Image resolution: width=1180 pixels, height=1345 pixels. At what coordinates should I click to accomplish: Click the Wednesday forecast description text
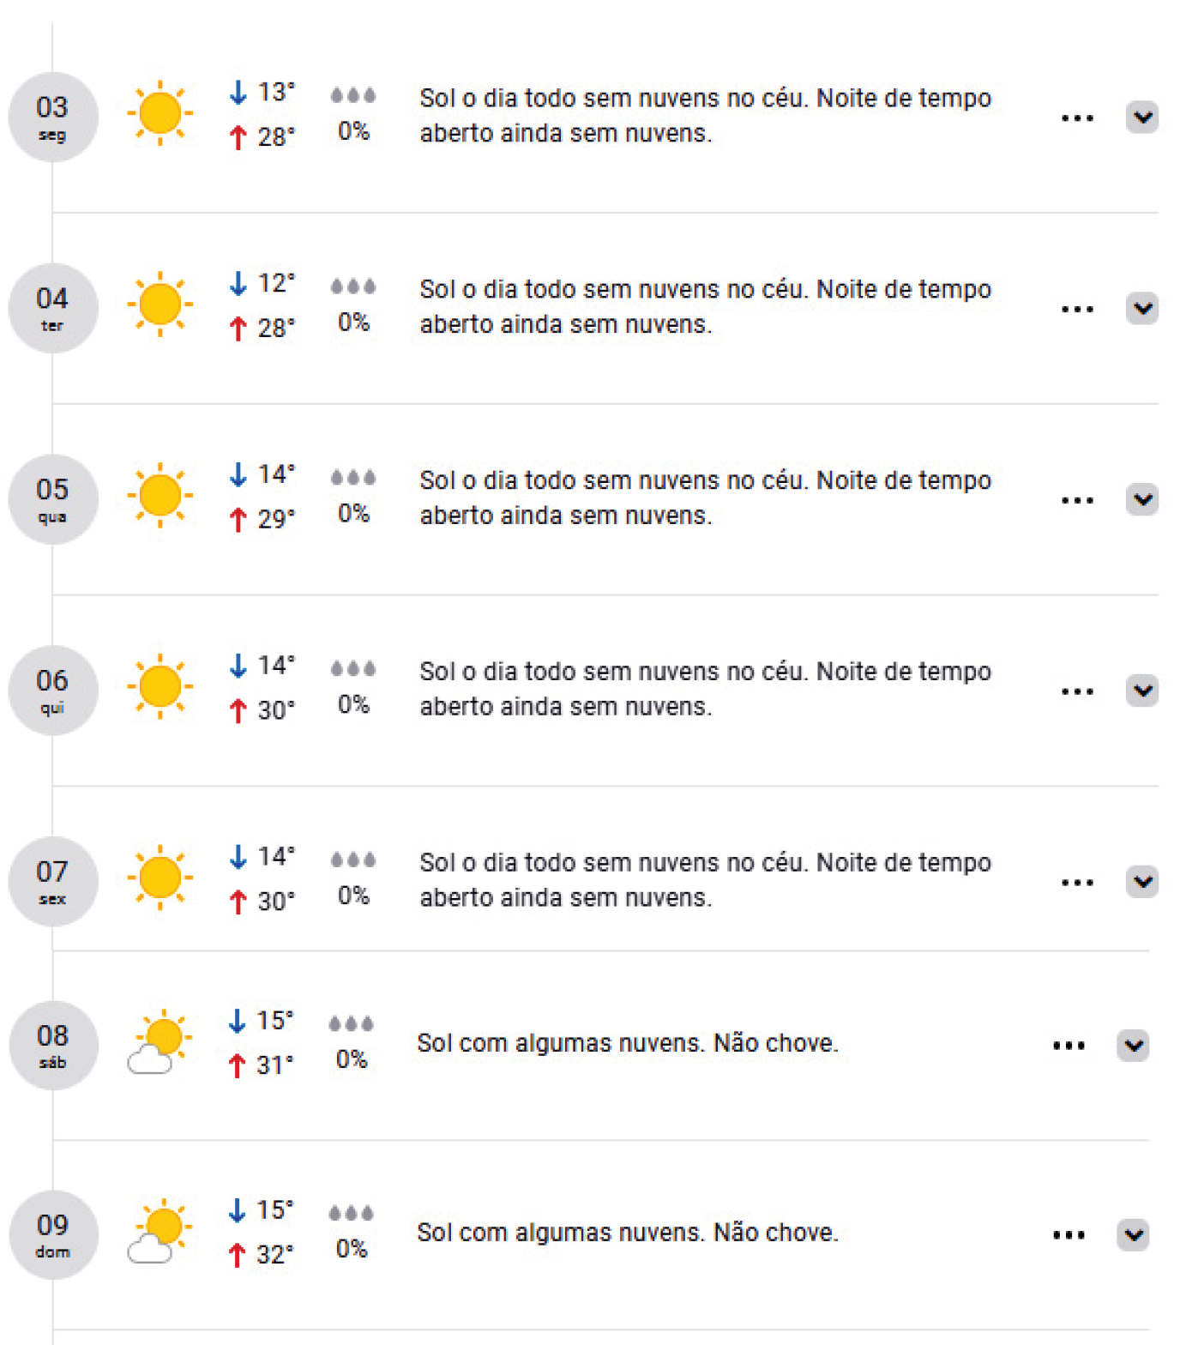(x=704, y=498)
